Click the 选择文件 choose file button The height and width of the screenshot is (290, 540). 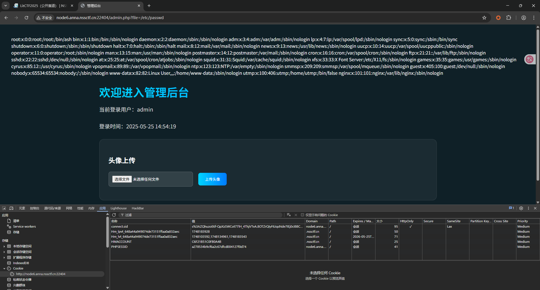(x=122, y=179)
